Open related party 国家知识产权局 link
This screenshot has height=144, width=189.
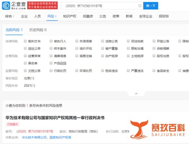point(60,137)
